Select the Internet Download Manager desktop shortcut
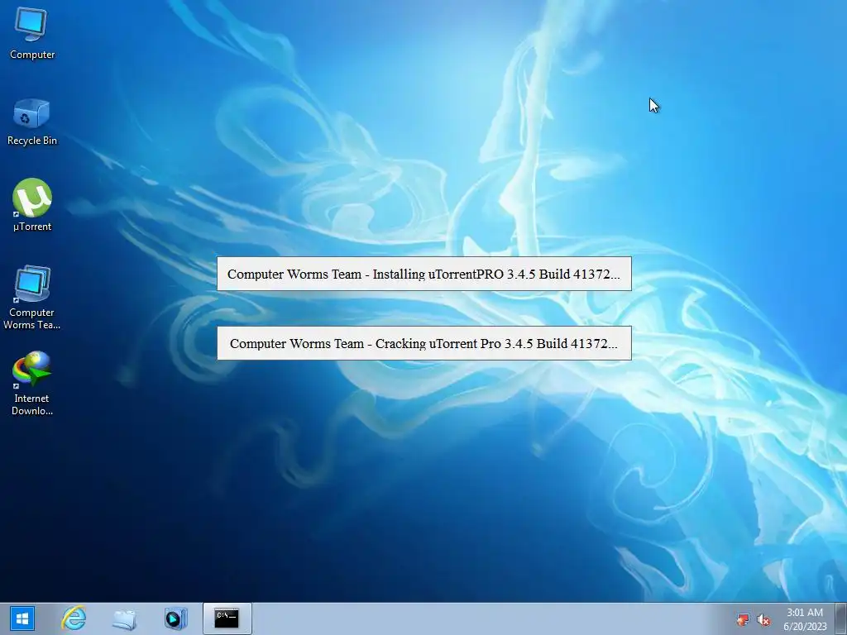Image resolution: width=847 pixels, height=635 pixels. click(32, 384)
